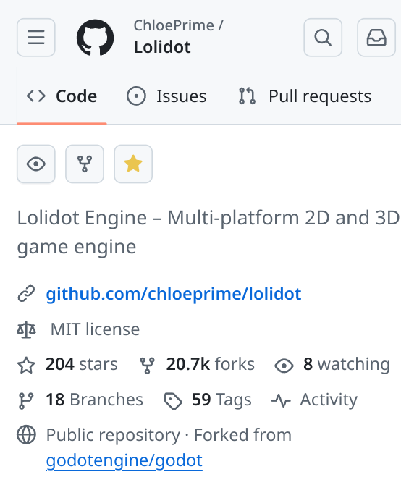Viewport: 401px width, 485px height.
Task: Toggle watching with the eye button
Action: tap(36, 164)
